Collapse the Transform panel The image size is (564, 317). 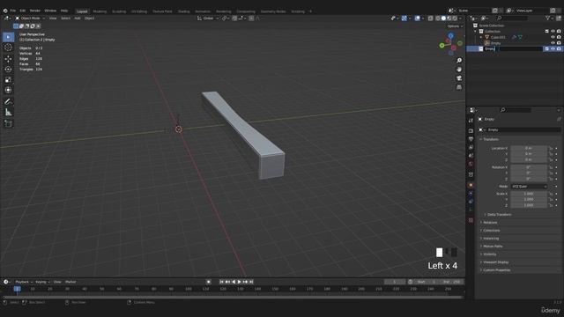pos(491,139)
